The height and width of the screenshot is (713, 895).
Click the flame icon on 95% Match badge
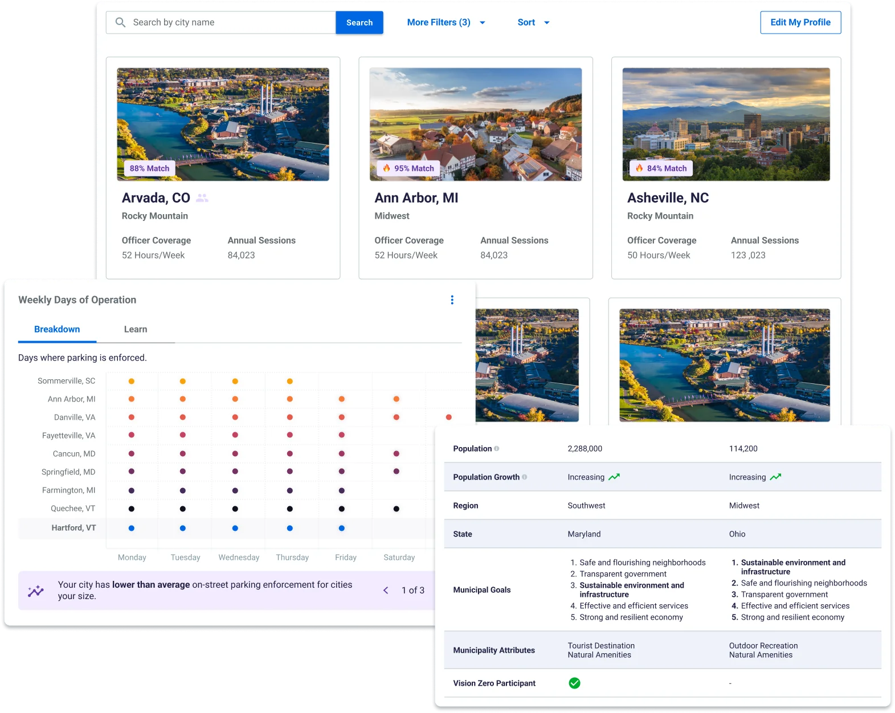[x=387, y=169]
